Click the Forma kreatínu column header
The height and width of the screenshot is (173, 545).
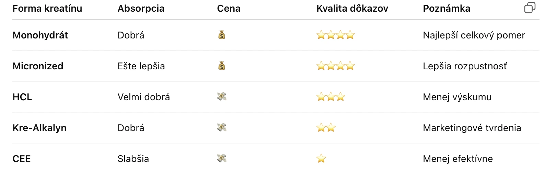47,9
